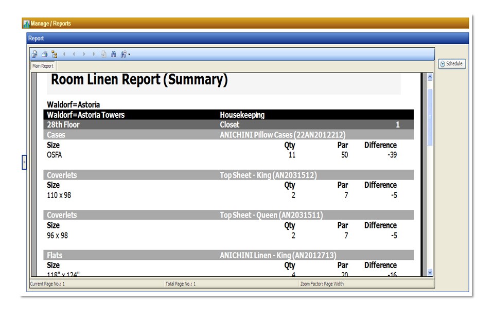
Task: Go to the previous page arrow
Action: coord(74,54)
